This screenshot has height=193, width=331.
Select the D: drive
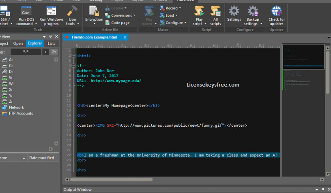point(8,72)
